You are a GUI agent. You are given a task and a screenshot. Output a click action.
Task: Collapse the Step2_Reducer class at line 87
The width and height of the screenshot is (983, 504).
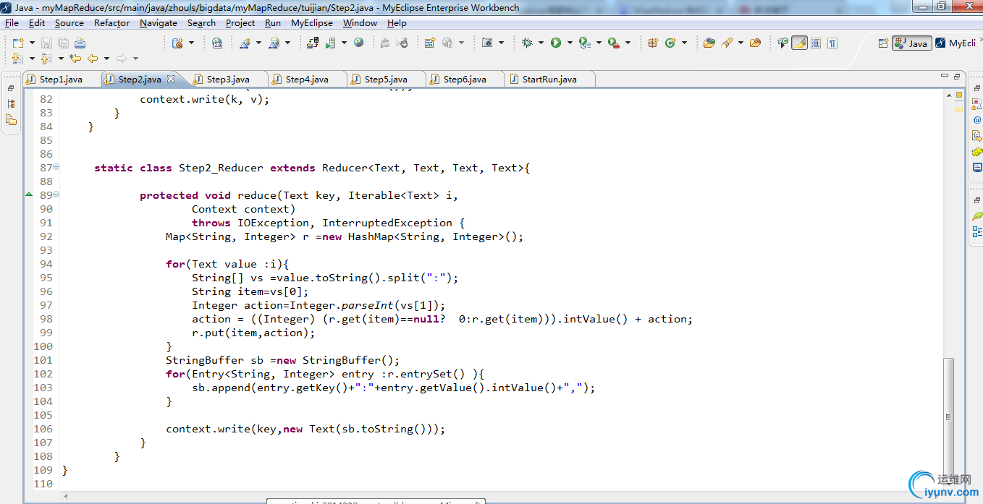pos(56,167)
